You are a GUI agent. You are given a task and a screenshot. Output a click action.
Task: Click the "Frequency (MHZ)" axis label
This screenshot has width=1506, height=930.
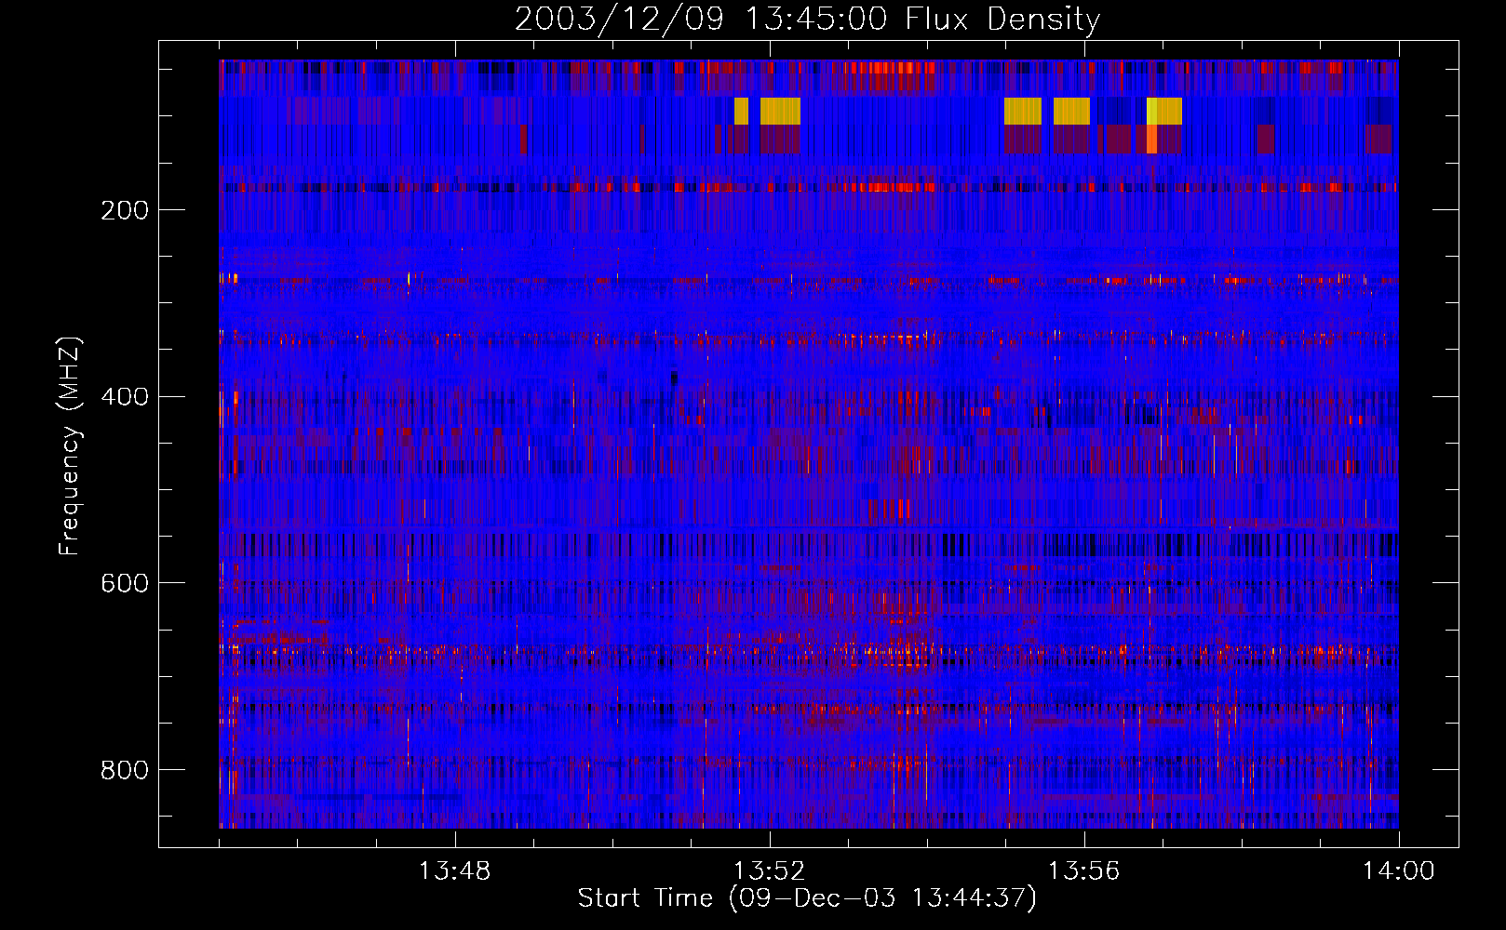[70, 446]
